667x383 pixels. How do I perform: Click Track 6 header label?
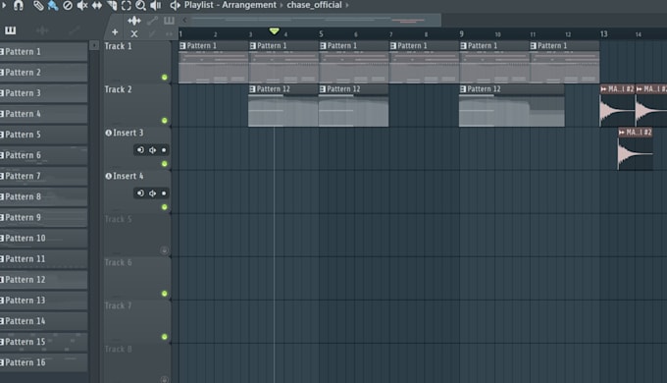point(119,262)
